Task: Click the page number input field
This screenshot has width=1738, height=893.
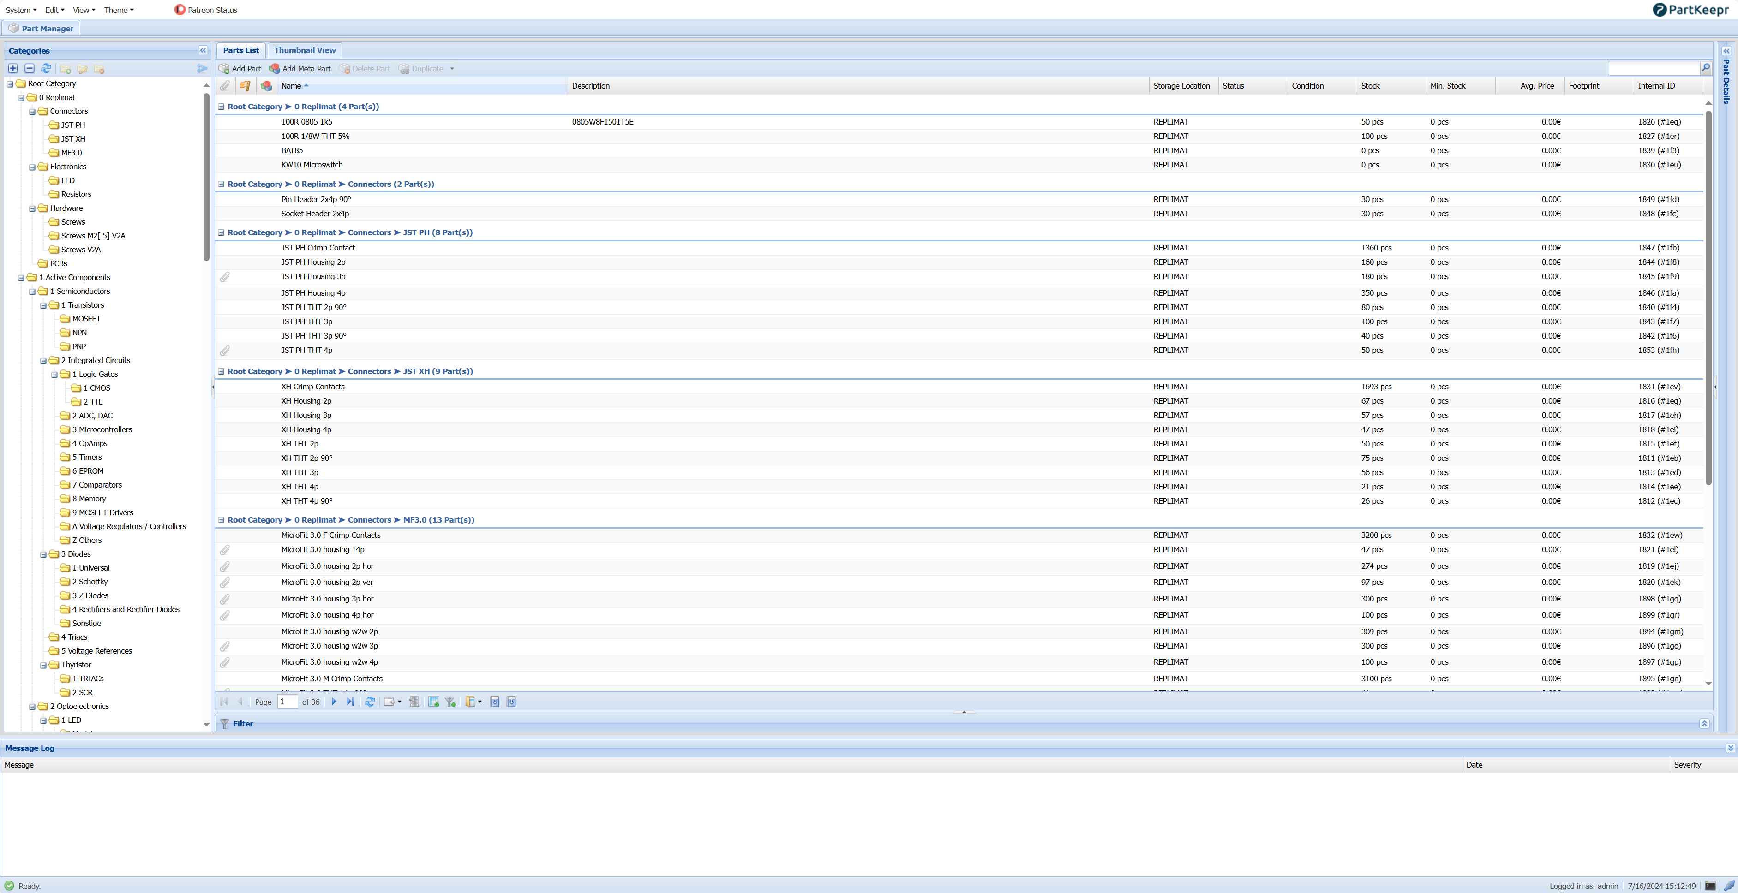Action: click(288, 702)
